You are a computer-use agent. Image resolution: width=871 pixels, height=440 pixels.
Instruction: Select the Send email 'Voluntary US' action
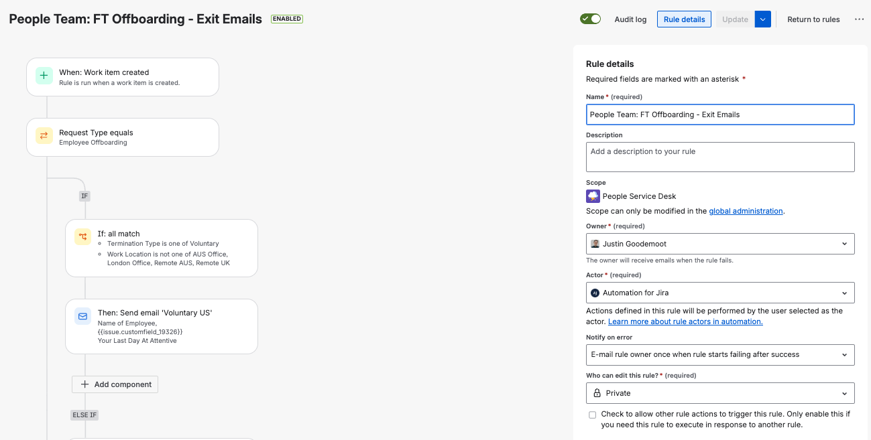click(x=162, y=326)
